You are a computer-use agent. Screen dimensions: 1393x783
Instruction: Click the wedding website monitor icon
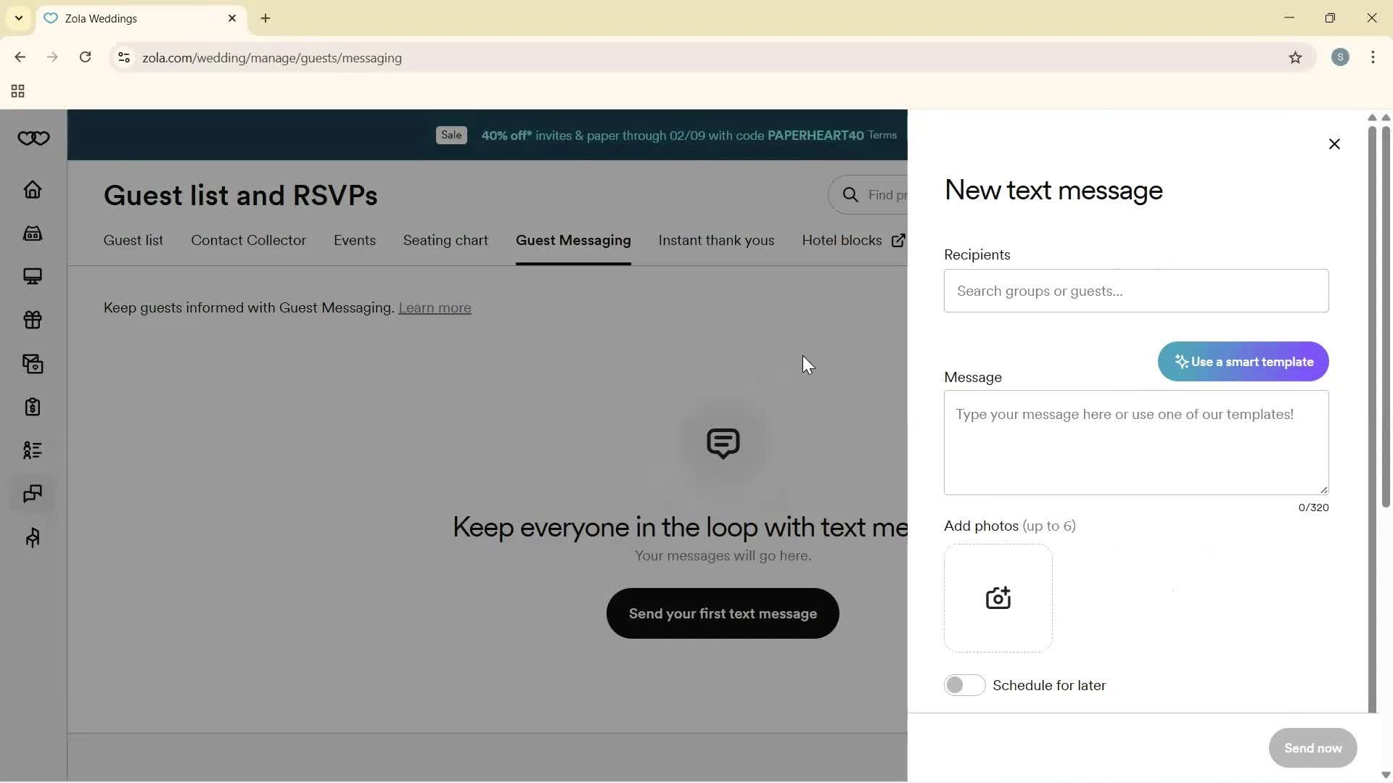pyautogui.click(x=33, y=276)
